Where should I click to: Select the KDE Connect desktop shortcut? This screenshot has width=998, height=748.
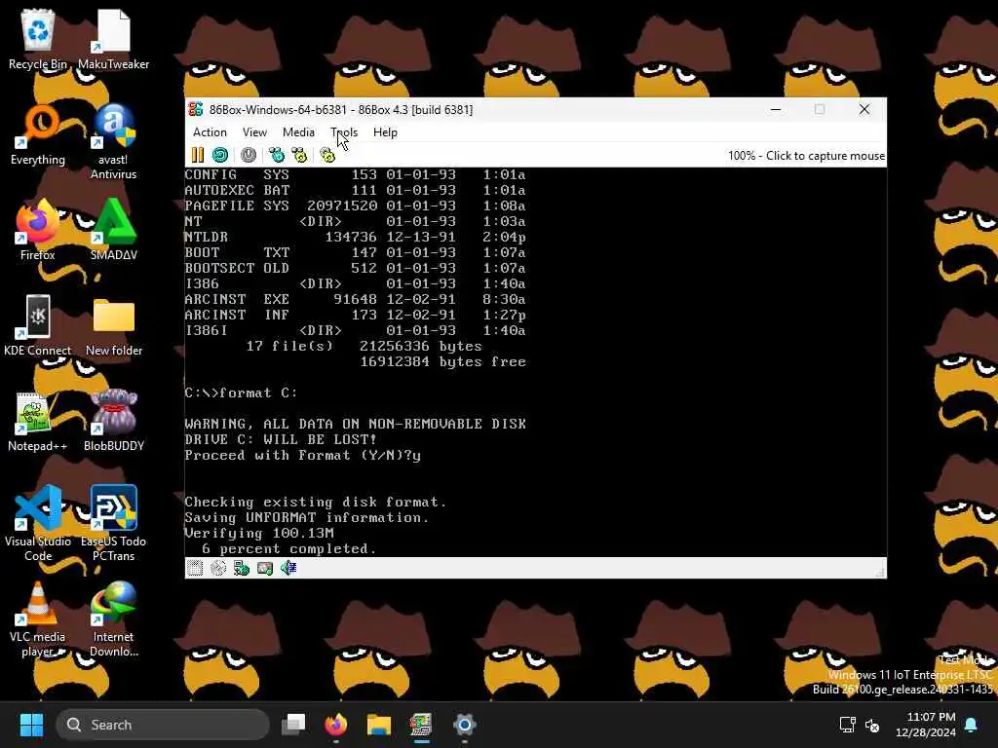tap(38, 325)
